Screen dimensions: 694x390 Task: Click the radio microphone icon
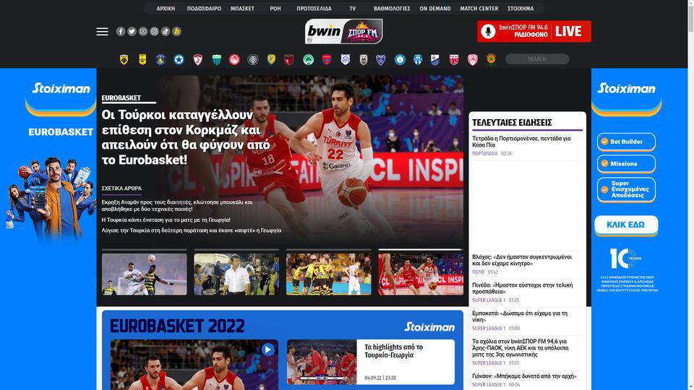pos(488,31)
